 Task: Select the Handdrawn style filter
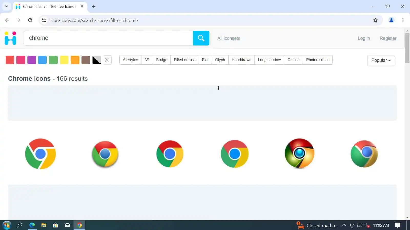tap(241, 60)
